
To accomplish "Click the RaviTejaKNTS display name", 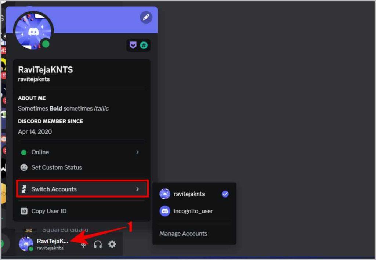I will (45, 70).
